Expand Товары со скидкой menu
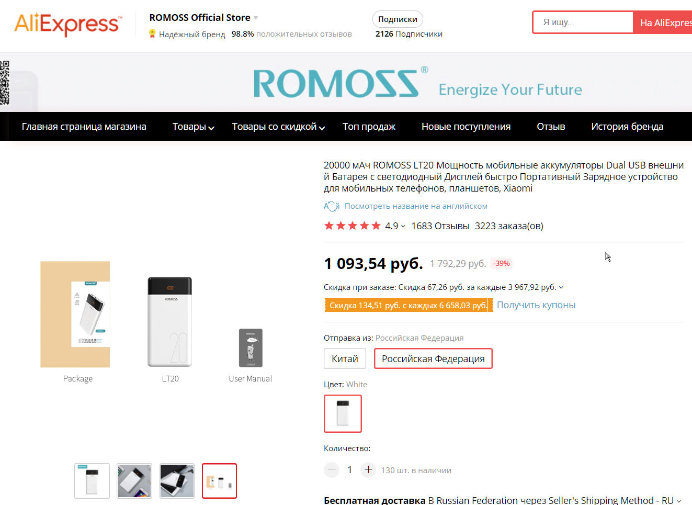Viewport: 692px width, 505px height. click(279, 127)
